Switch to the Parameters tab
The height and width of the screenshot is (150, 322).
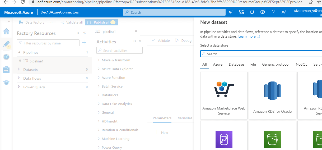(x=162, y=118)
